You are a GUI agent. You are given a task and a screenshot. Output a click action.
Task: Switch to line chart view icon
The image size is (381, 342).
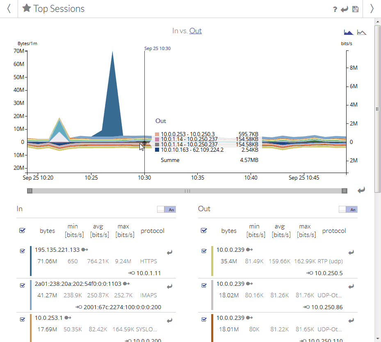[362, 32]
